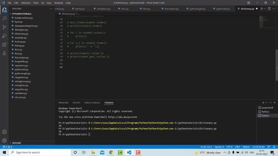
Task: Change line ending via CRLF
Action: [x=238, y=147]
